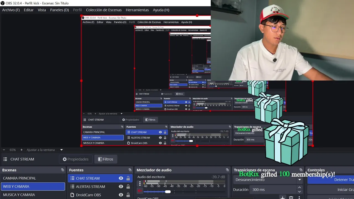The width and height of the screenshot is (354, 199).
Task: Click the top-center red handle of the preview selection
Action: tap(197, 15)
